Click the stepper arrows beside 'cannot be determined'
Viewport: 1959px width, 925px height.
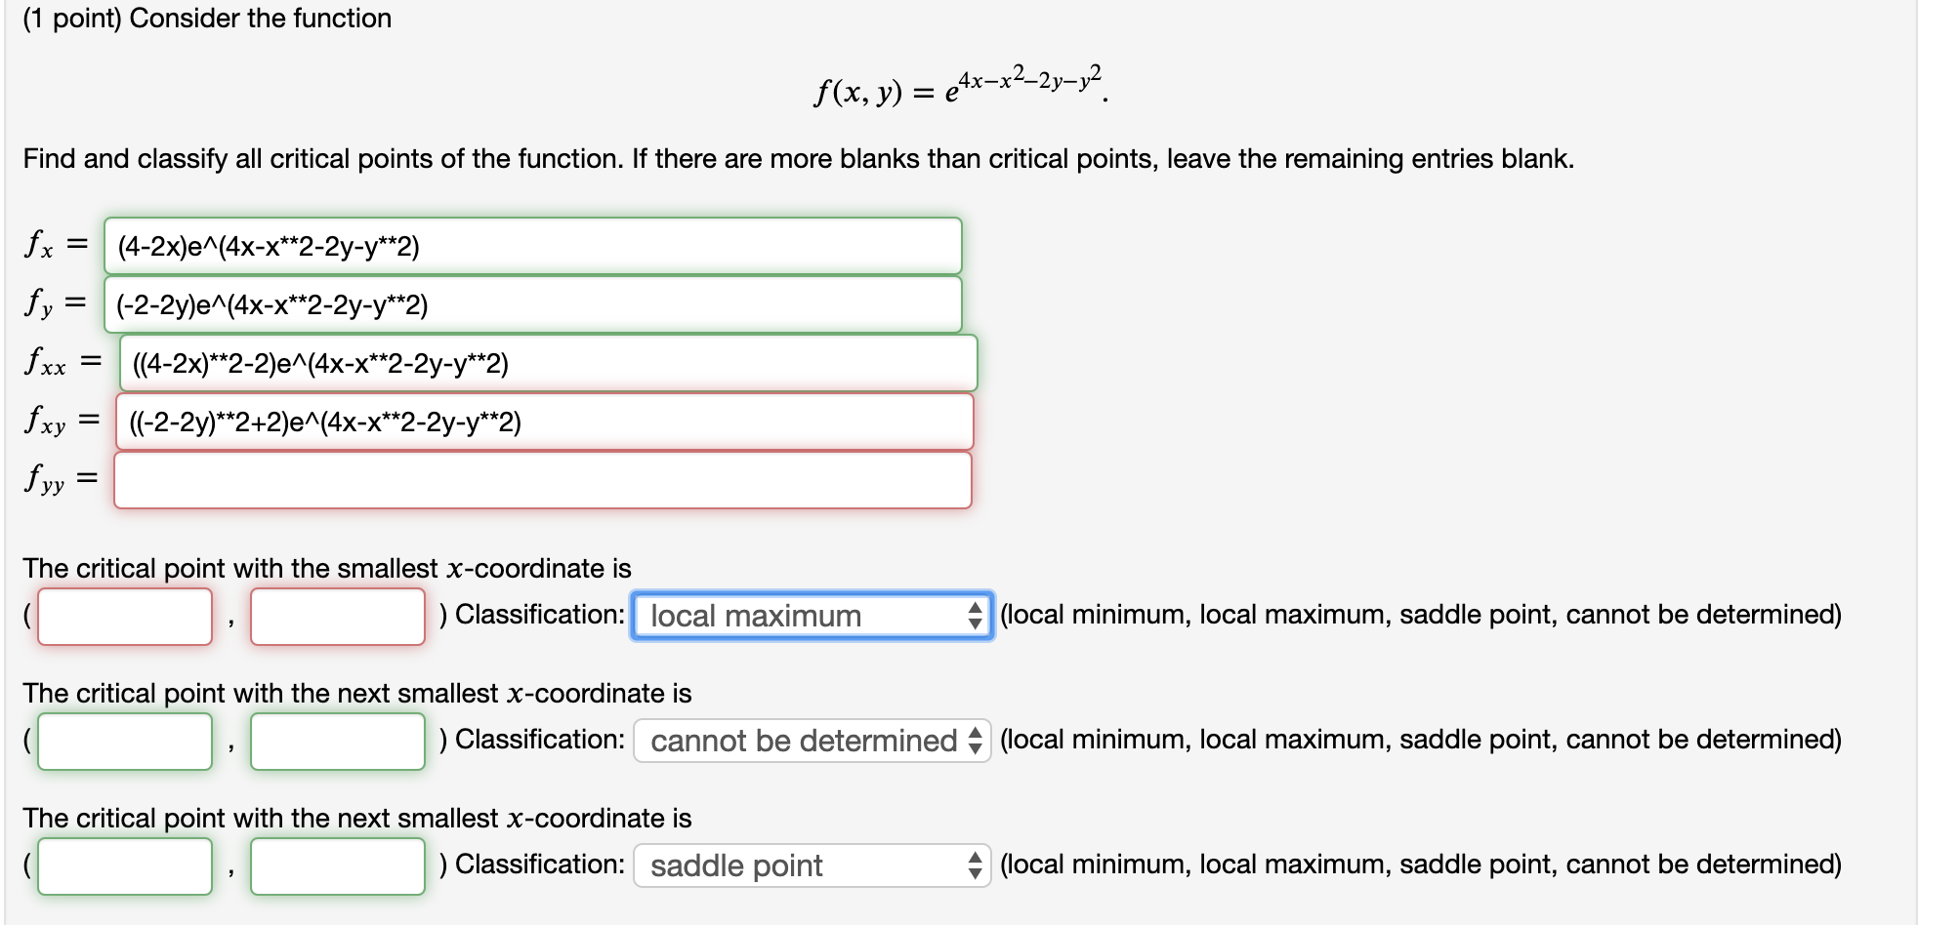pyautogui.click(x=976, y=741)
